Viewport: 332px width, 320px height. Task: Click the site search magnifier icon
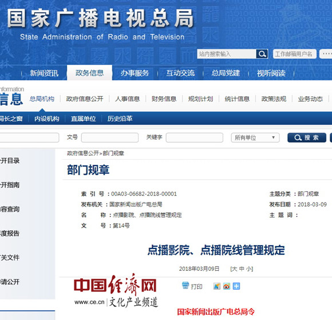[262, 54]
